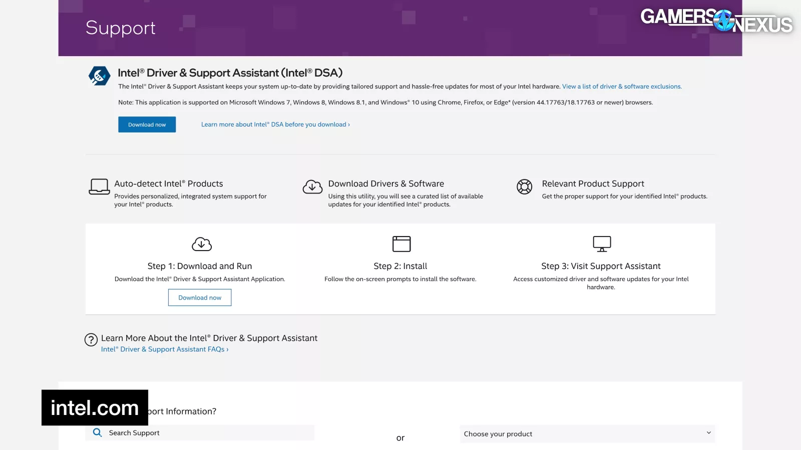Click the Support page header title

click(x=121, y=28)
